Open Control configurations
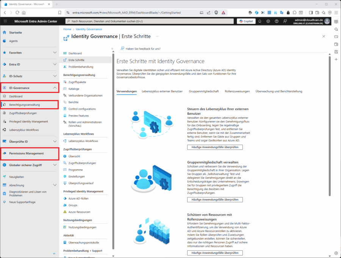341x258 pixels. [82, 109]
